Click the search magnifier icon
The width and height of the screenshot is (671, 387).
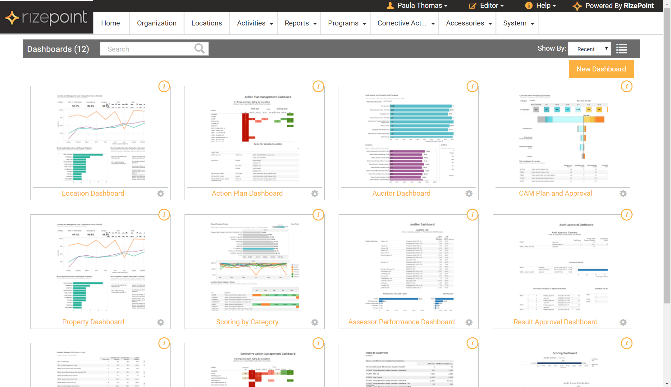coord(199,48)
